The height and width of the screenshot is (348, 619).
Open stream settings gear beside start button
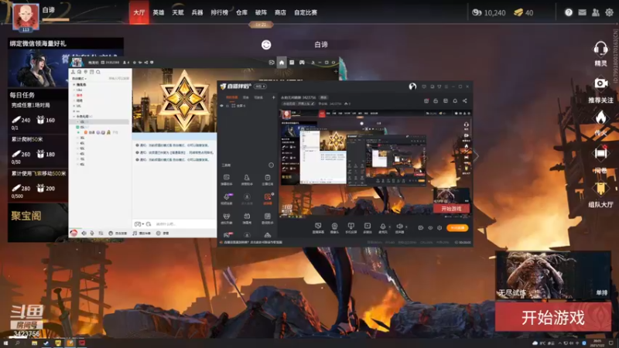click(x=439, y=227)
